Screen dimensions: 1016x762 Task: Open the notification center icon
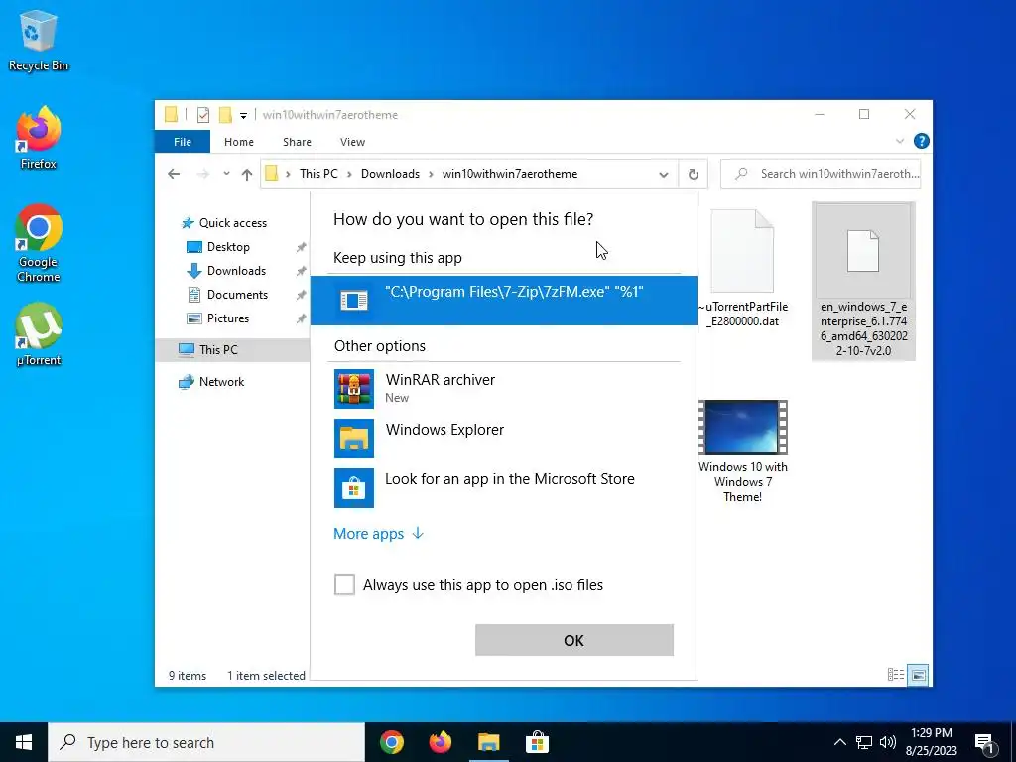[x=985, y=742]
